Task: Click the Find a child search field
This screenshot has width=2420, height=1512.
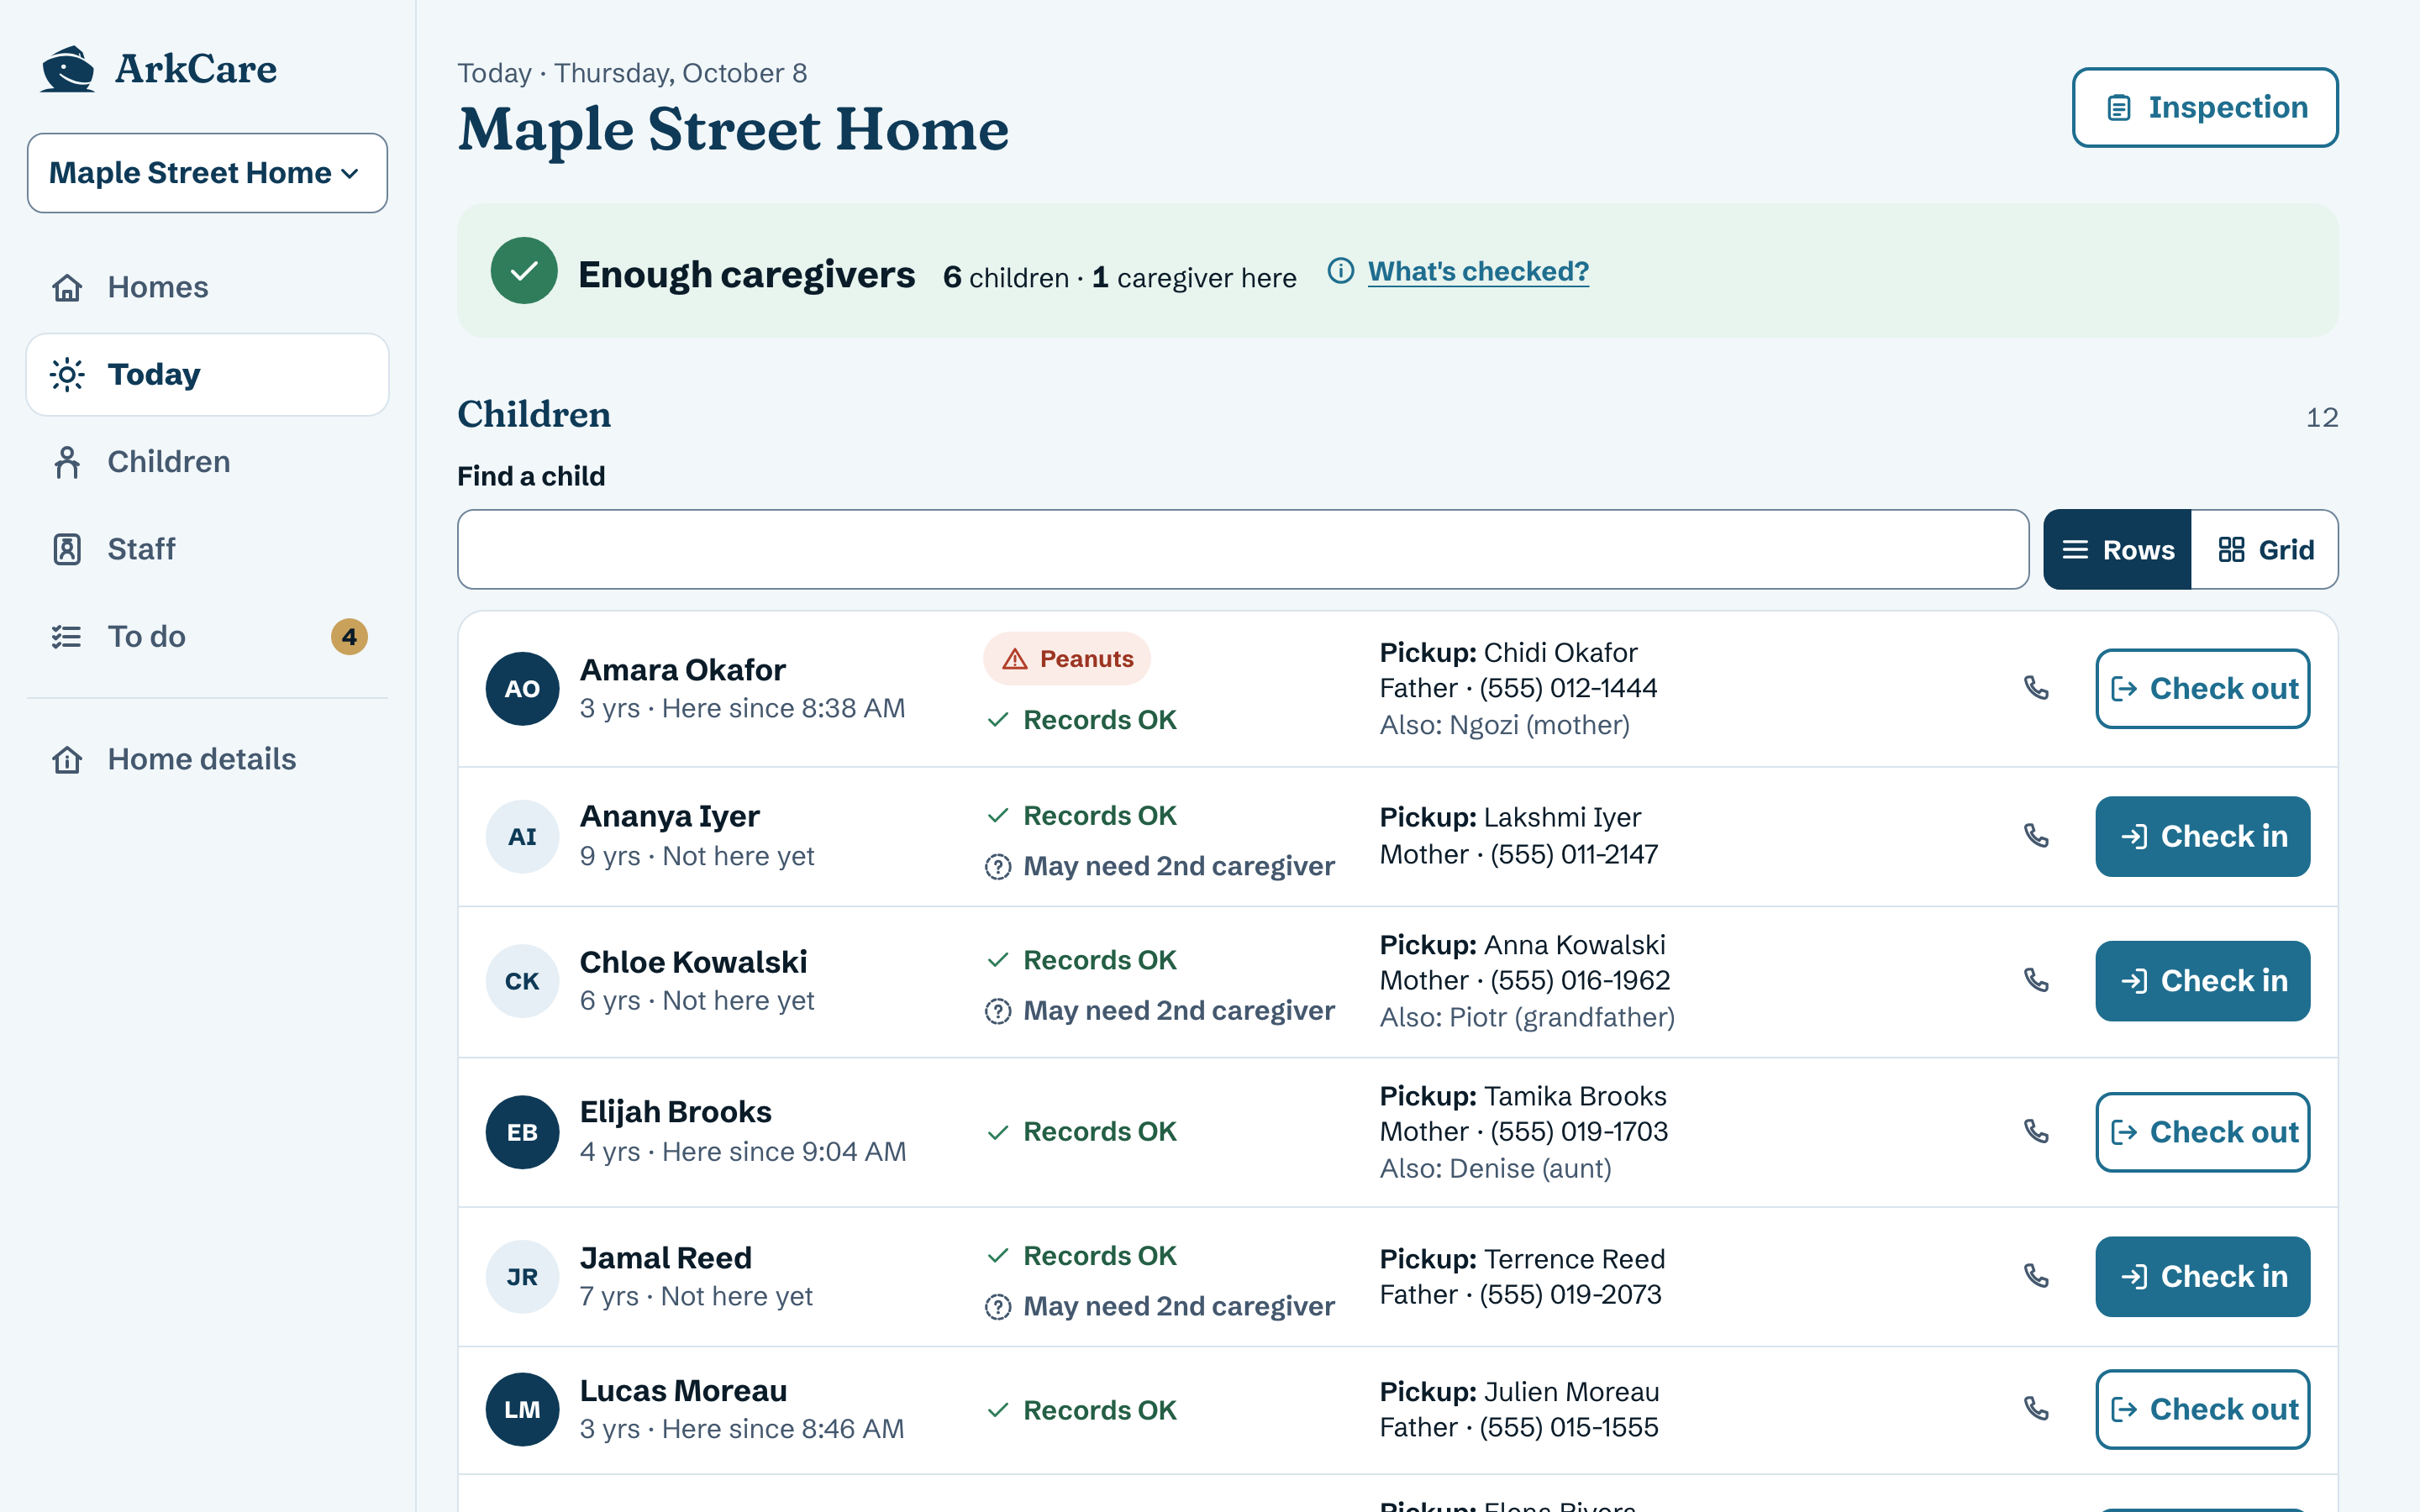Action: (x=1243, y=549)
